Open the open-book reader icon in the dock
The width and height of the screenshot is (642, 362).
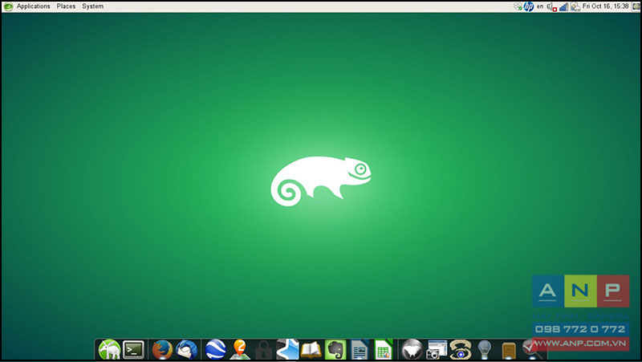pyautogui.click(x=311, y=351)
